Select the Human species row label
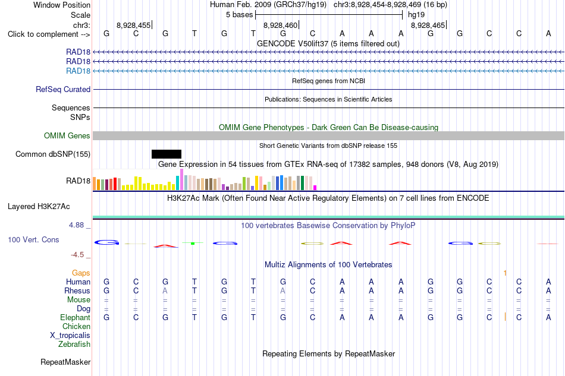 coord(78,282)
